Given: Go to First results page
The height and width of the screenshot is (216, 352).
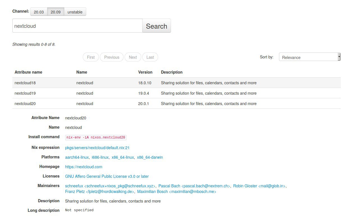Looking at the screenshot, I should tap(91, 57).
